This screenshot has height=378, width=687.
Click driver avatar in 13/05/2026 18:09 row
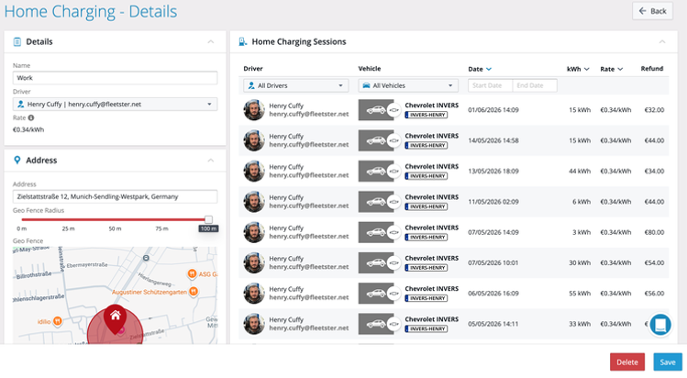point(254,172)
